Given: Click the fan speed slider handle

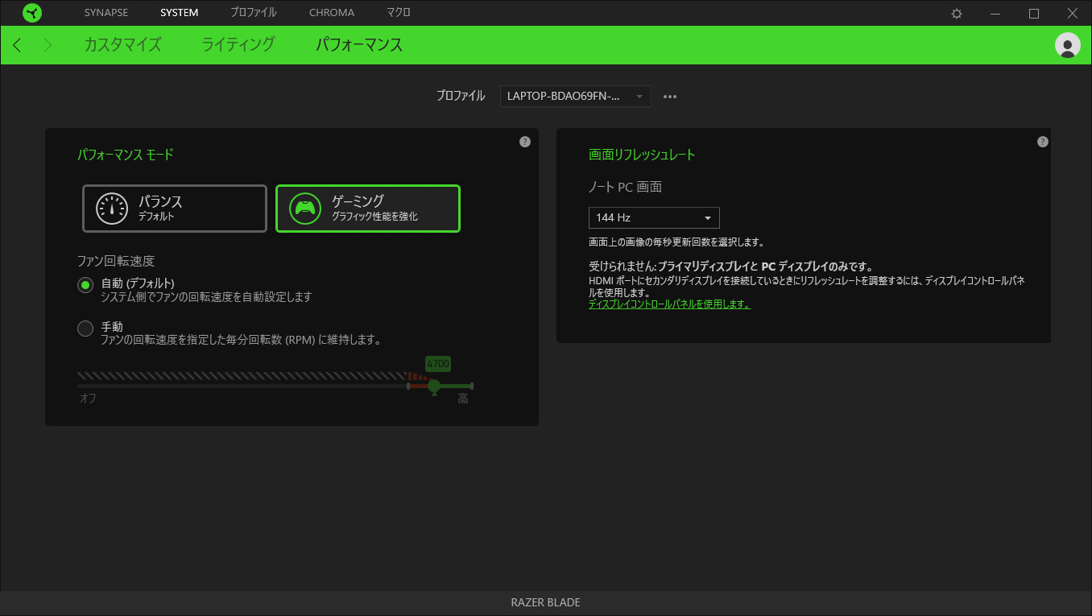Looking at the screenshot, I should point(434,387).
